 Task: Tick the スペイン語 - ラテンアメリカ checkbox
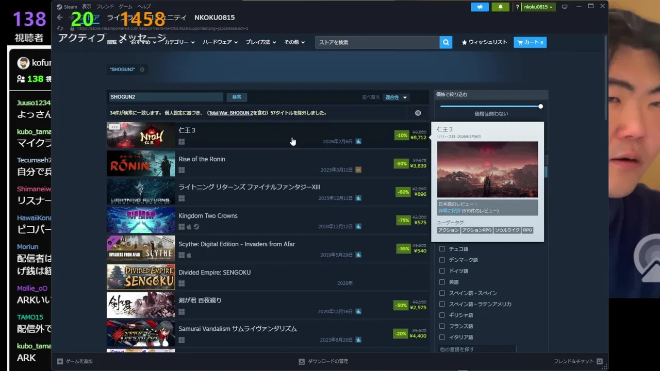pyautogui.click(x=442, y=304)
